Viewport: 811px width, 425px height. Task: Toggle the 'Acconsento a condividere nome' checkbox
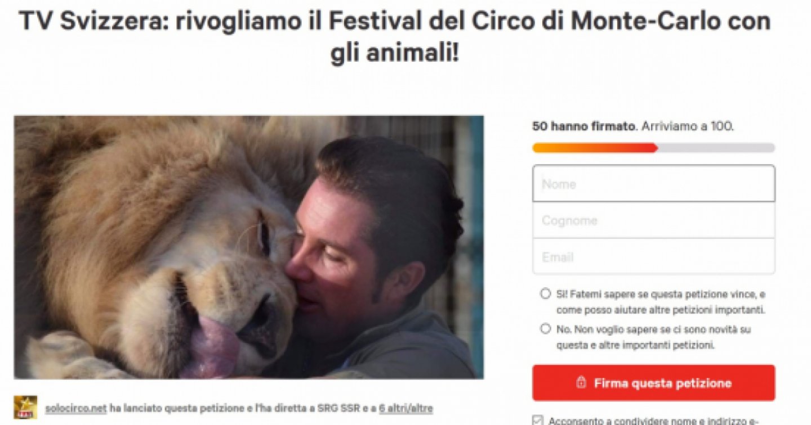pos(537,420)
